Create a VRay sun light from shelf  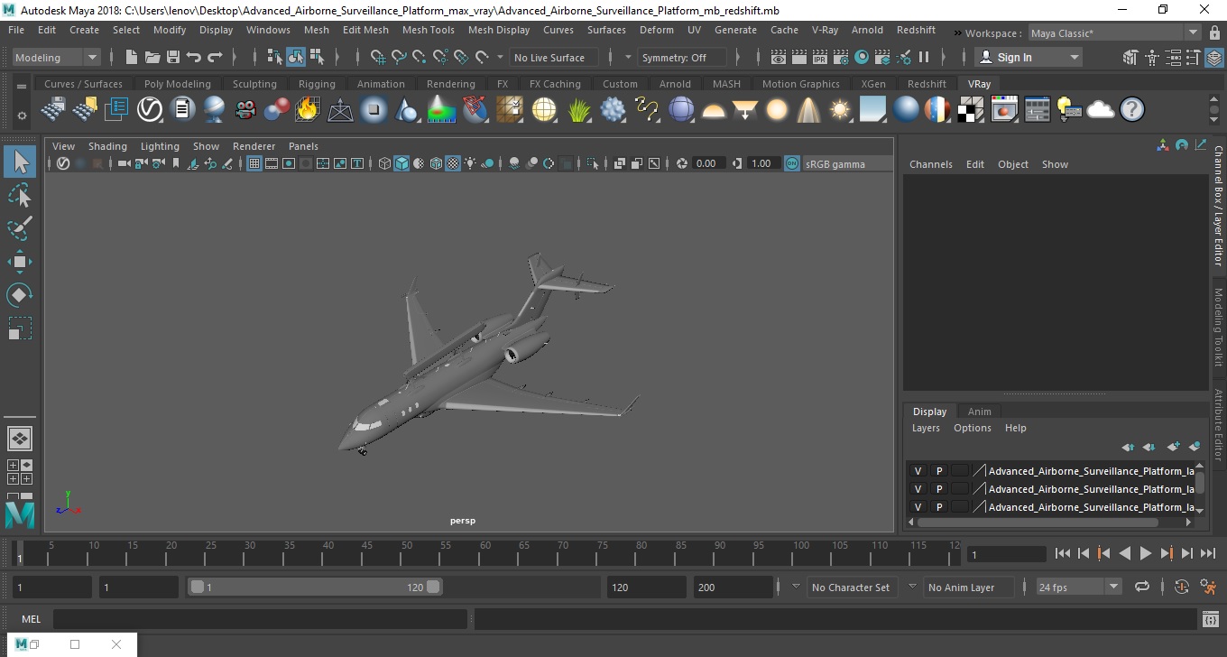click(840, 110)
